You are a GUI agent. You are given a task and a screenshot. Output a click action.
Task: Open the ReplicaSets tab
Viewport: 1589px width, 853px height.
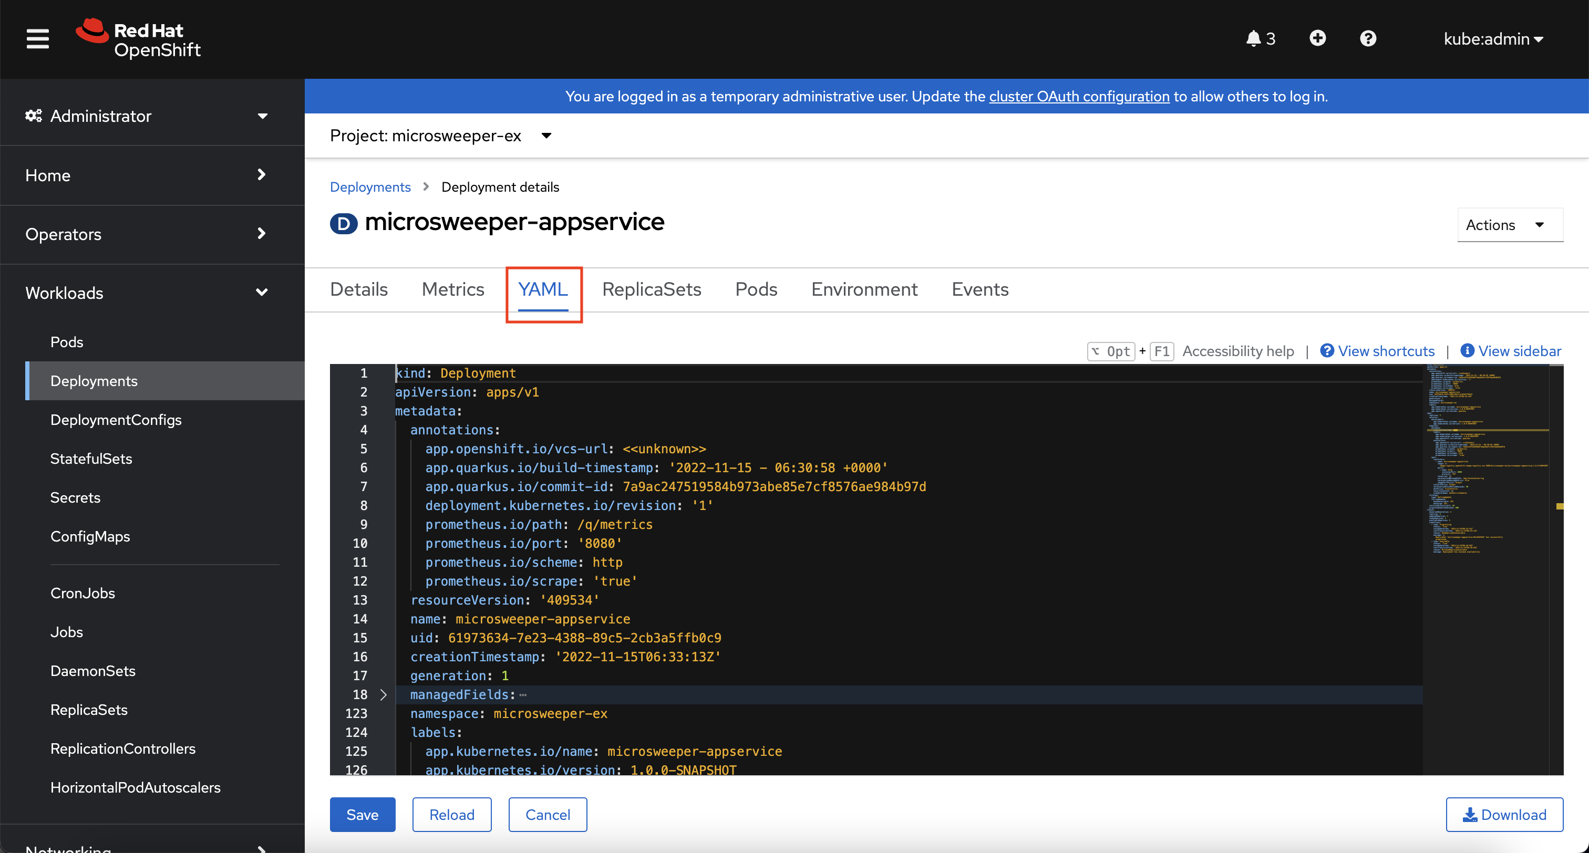tap(652, 289)
